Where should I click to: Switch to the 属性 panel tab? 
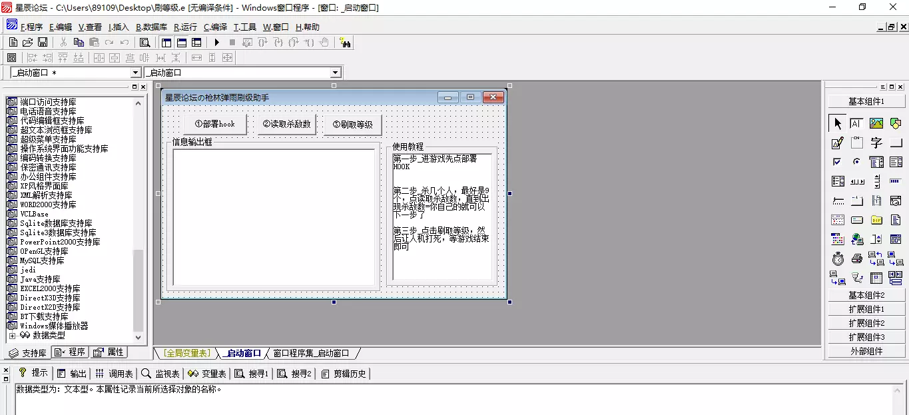(x=109, y=352)
